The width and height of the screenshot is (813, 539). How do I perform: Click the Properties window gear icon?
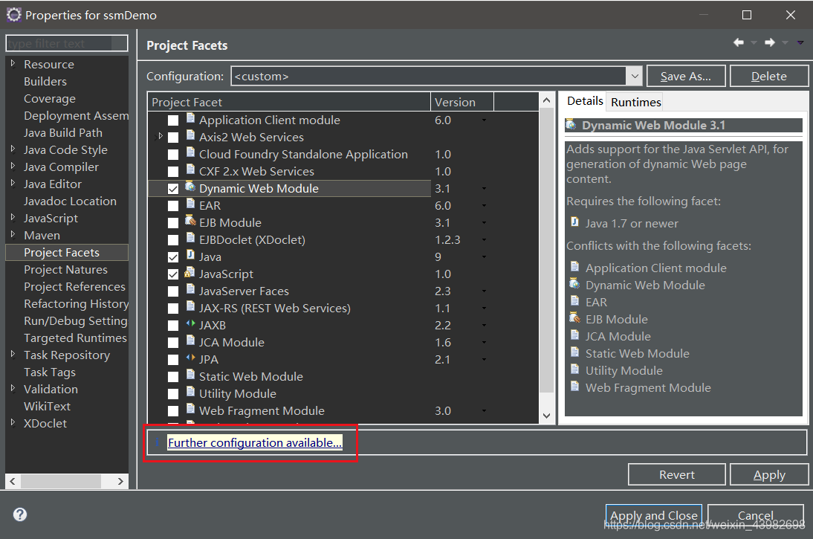pyautogui.click(x=14, y=15)
